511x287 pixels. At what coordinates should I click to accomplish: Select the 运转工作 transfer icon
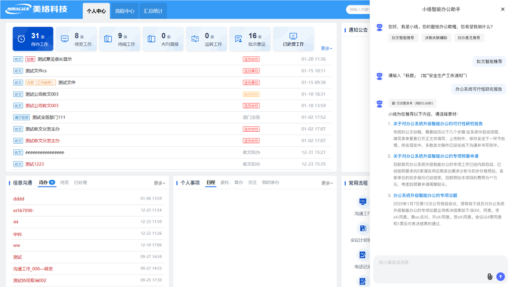[x=195, y=39]
